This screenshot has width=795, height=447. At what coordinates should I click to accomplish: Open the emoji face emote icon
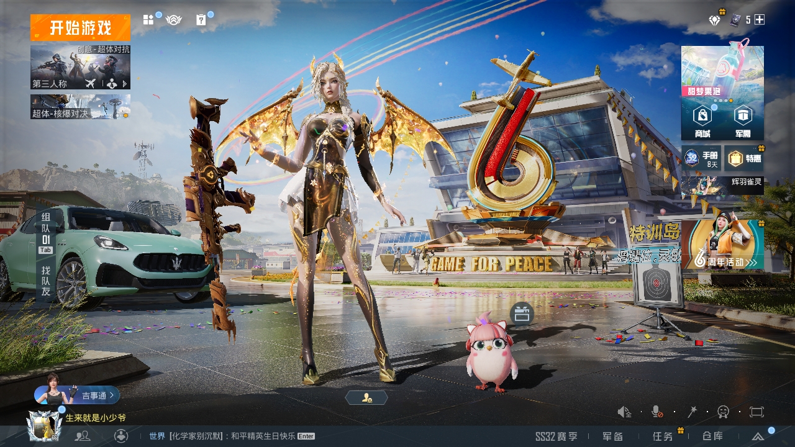tap(723, 412)
